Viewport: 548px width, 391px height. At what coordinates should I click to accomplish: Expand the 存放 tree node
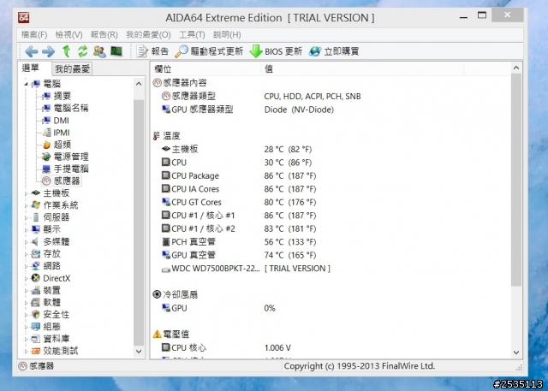point(26,254)
